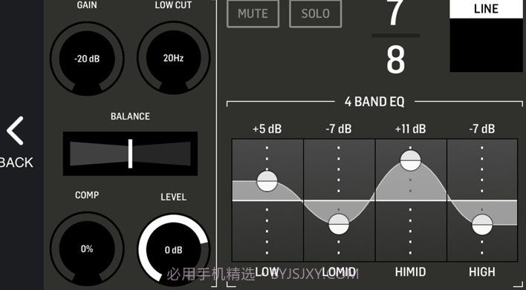Select the HIGH band EQ handle
526x290 pixels.
[x=482, y=225]
